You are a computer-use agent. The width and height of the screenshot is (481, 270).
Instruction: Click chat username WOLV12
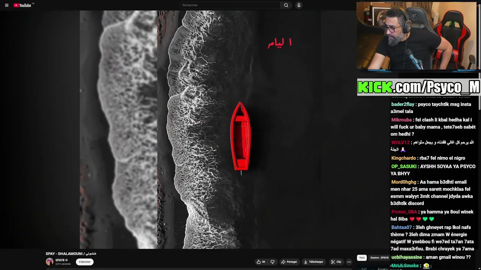(x=400, y=142)
